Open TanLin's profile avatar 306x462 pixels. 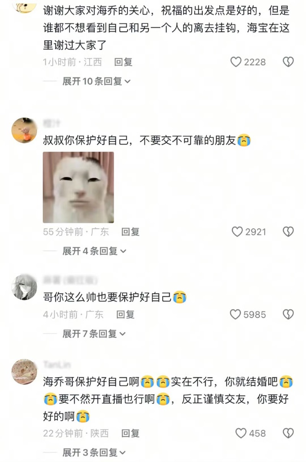[24, 372]
